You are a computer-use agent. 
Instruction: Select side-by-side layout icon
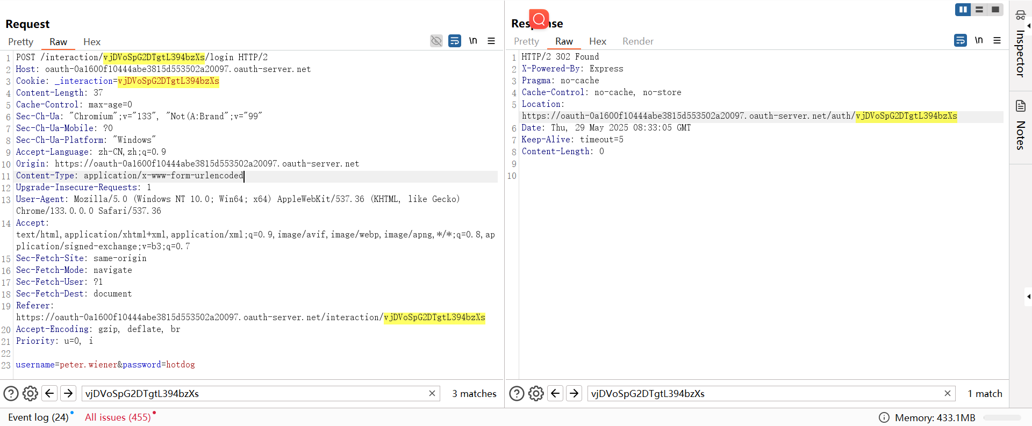[963, 10]
